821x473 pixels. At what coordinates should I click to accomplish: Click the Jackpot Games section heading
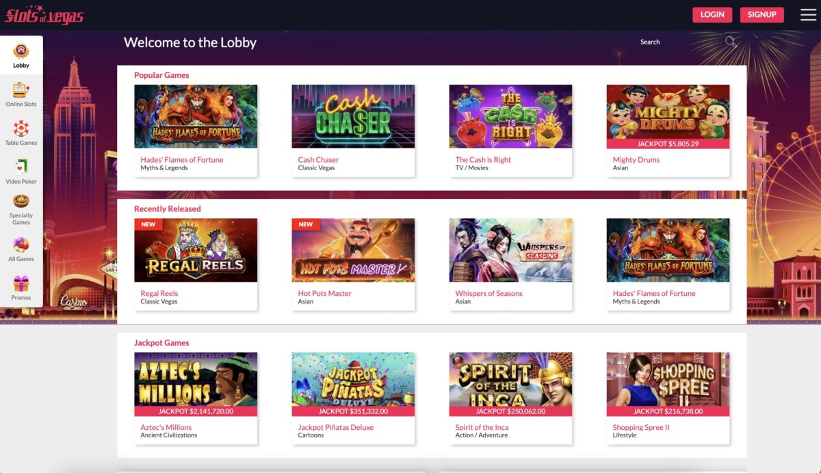coord(161,343)
